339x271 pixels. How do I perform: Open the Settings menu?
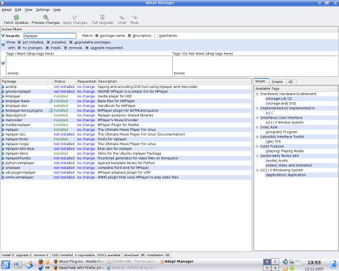[x=43, y=10]
